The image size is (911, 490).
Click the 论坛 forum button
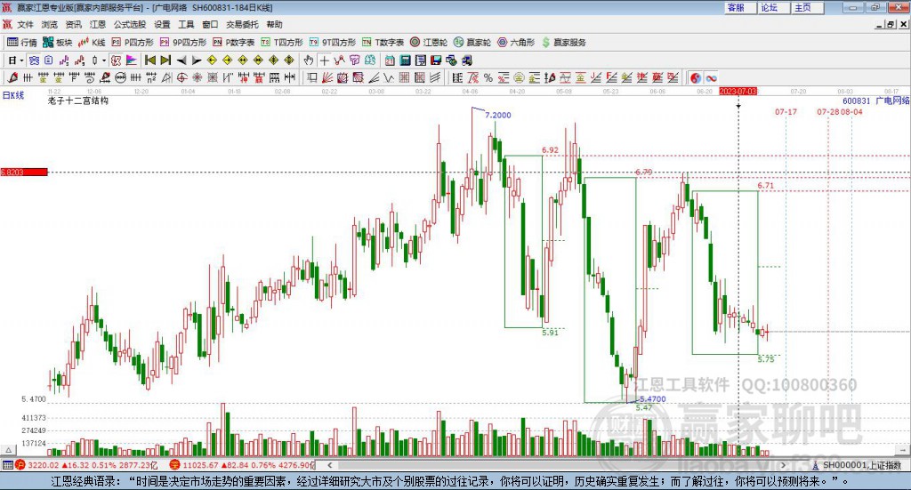coord(773,7)
